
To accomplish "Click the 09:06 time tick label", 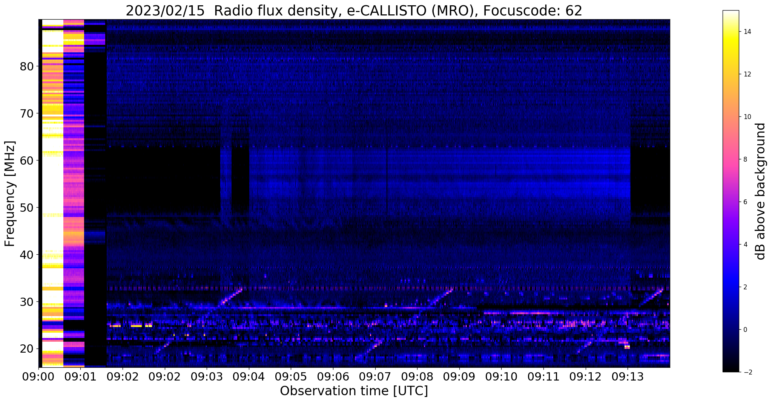I will 333,377.
